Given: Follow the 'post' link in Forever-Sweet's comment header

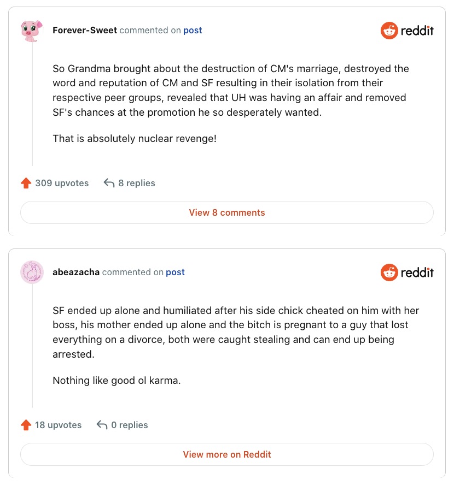Looking at the screenshot, I should [x=193, y=31].
